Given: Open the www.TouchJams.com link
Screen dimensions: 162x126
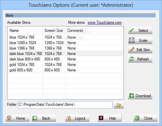Looking at the screenshot, I should [105, 22].
